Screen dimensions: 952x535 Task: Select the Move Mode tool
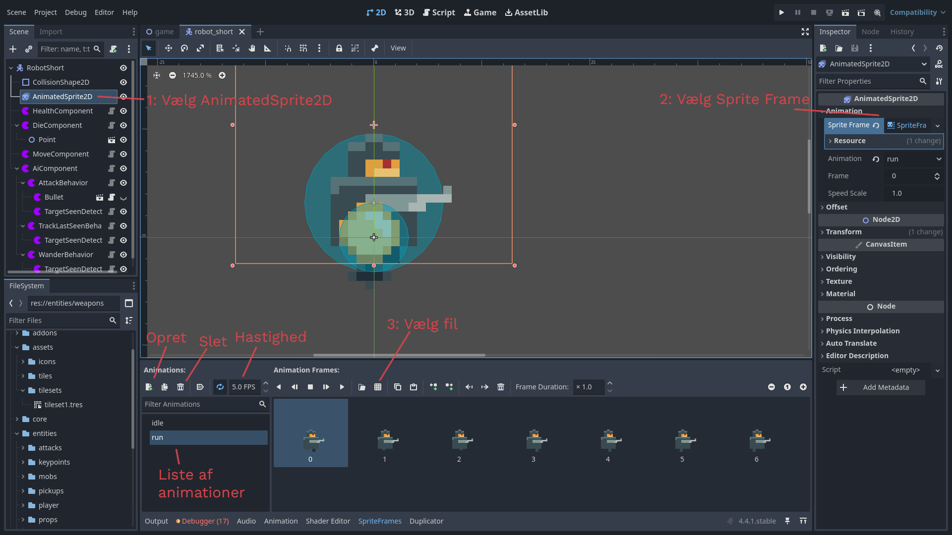point(169,48)
